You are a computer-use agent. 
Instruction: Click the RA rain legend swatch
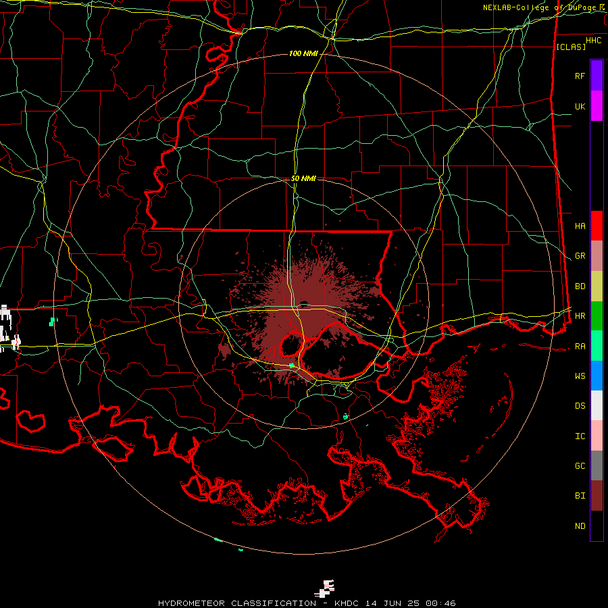click(x=597, y=346)
